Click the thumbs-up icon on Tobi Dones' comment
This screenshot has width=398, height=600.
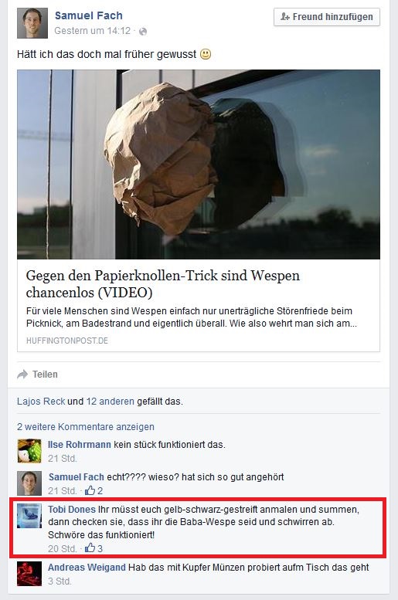pyautogui.click(x=90, y=548)
